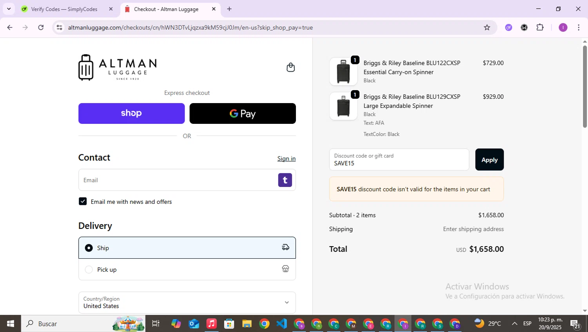Image resolution: width=588 pixels, height=332 pixels.
Task: Open weather widget showing 29°C
Action: (488, 323)
